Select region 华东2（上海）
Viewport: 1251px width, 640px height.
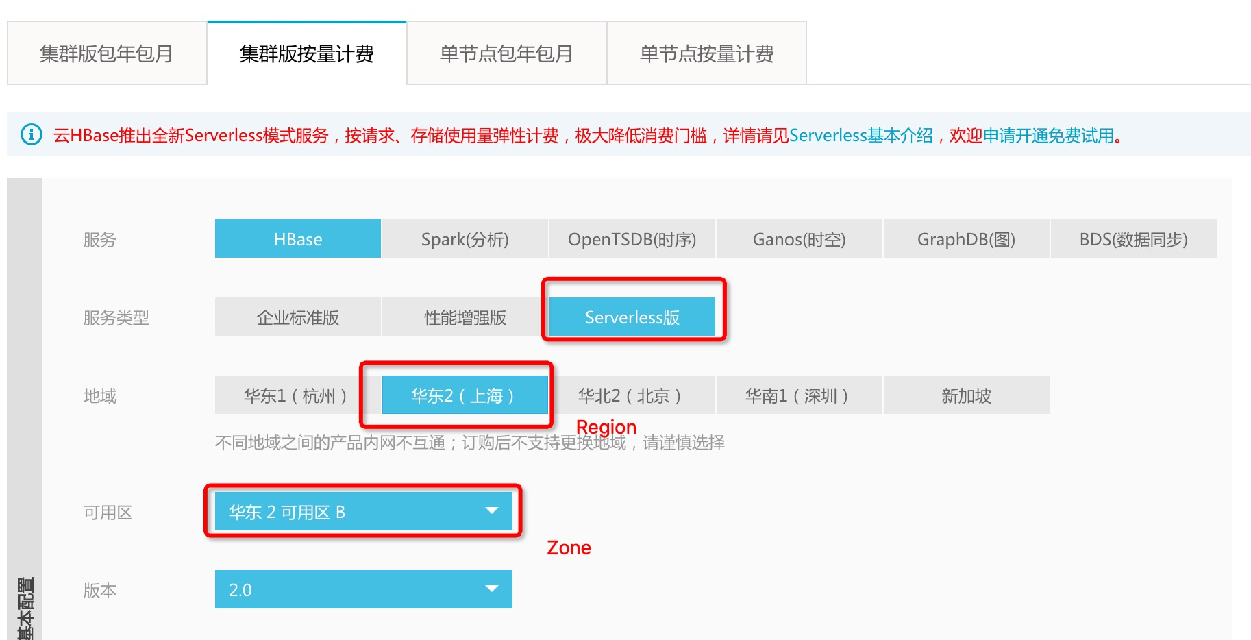(465, 395)
